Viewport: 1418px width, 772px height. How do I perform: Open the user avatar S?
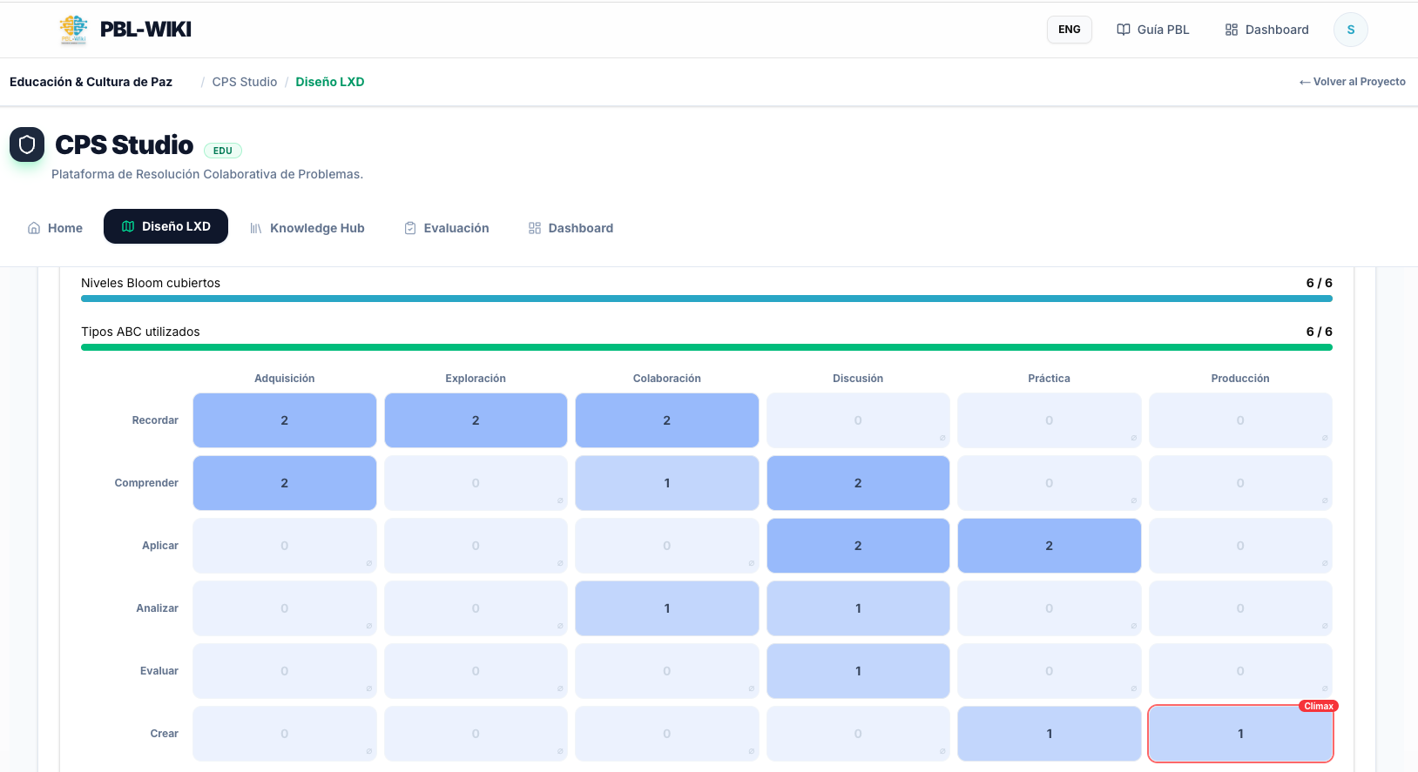point(1350,30)
